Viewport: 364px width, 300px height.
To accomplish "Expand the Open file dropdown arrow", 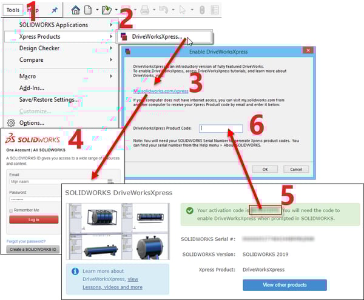I will coord(116,10).
